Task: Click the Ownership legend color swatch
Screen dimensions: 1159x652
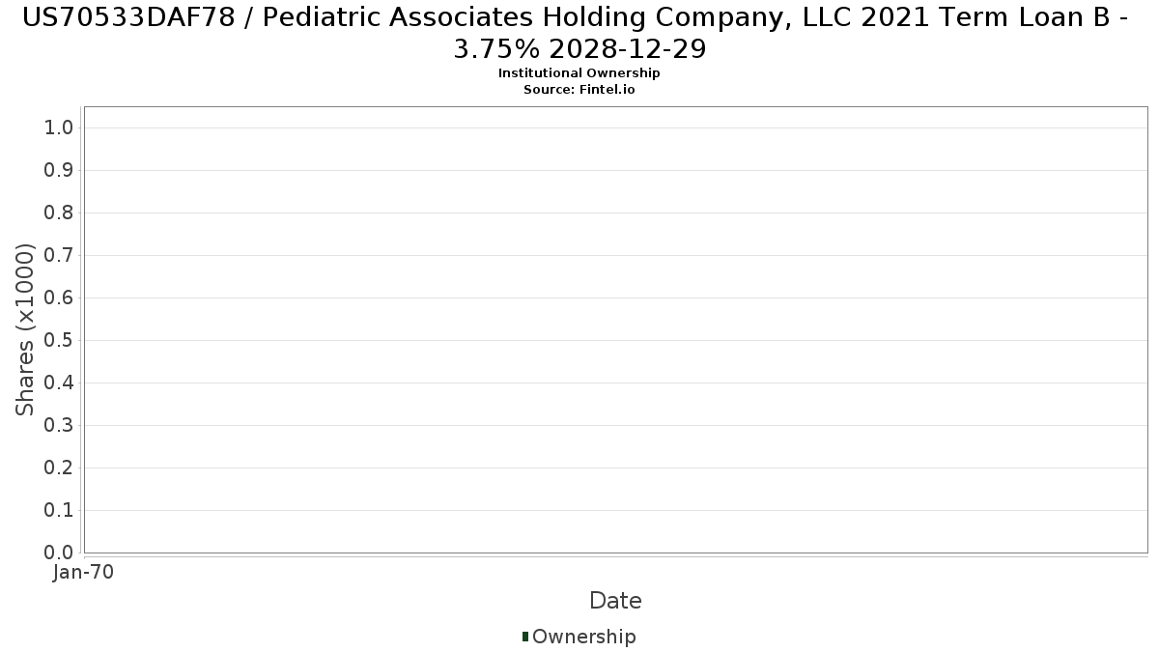Action: [525, 637]
